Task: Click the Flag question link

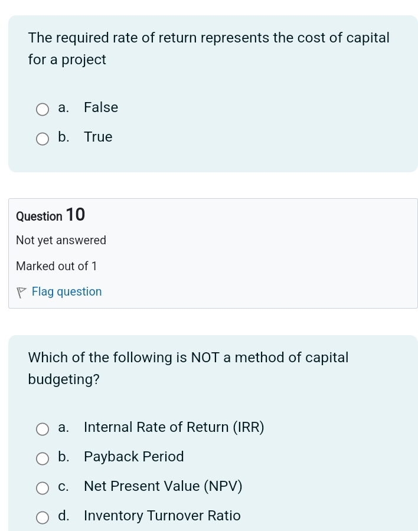Action: point(67,291)
